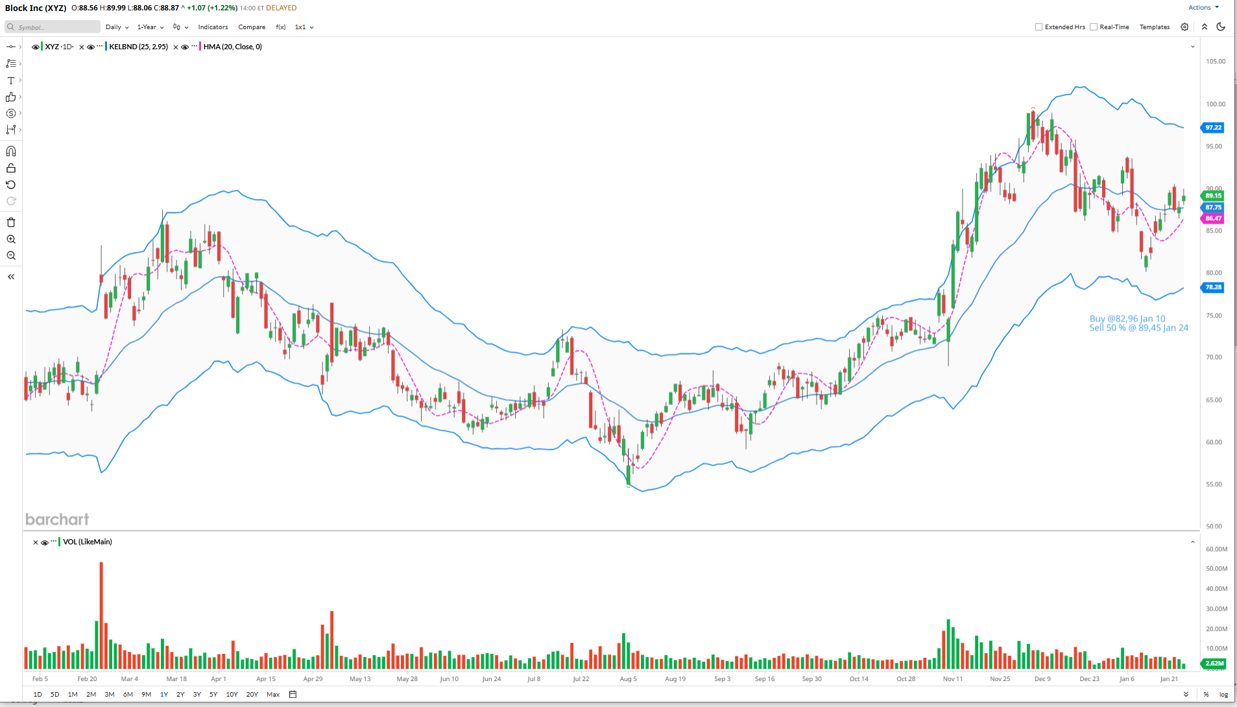
Task: Select the 6M time range
Action: pyautogui.click(x=128, y=694)
